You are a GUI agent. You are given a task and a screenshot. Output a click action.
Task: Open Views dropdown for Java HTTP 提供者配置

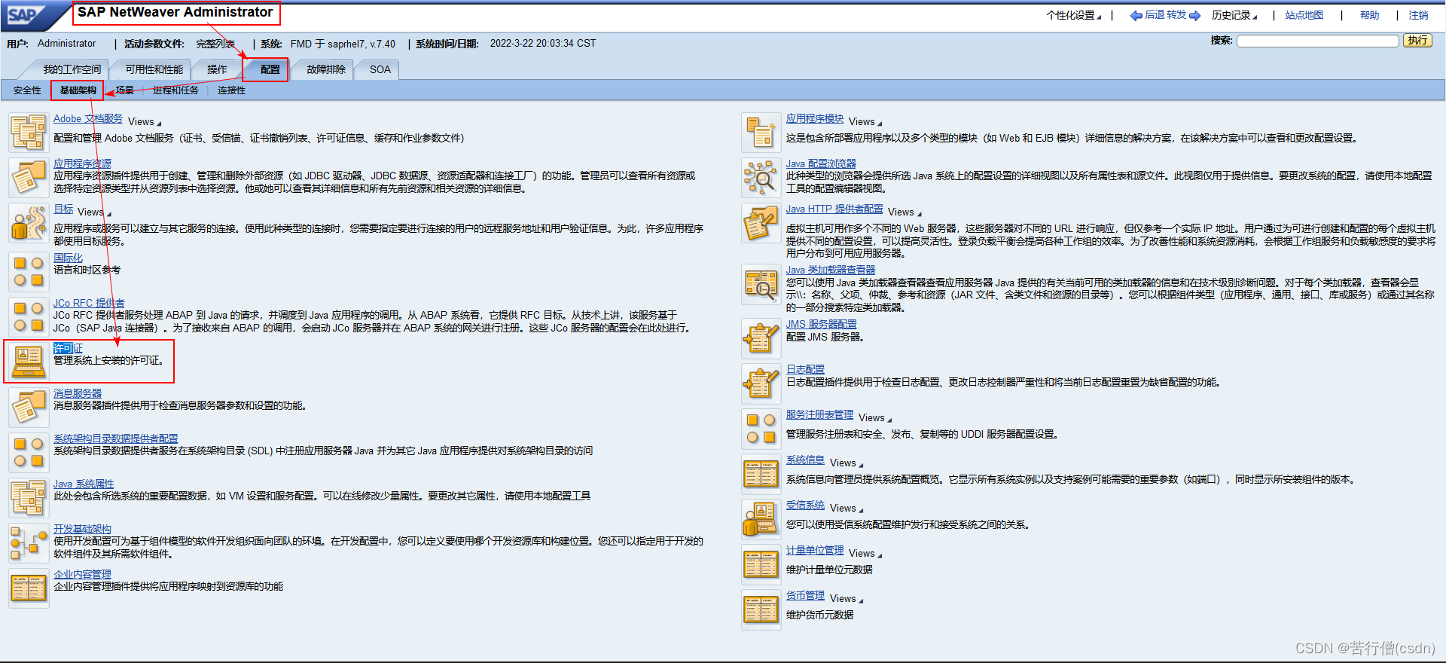point(904,212)
